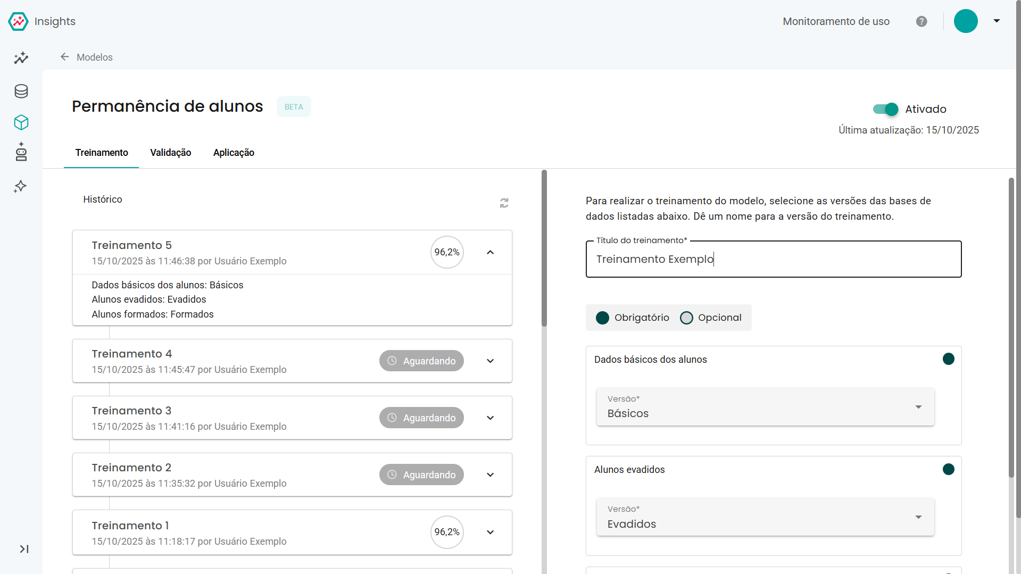This screenshot has height=574, width=1021.
Task: Switch to the Treinamento tab
Action: (102, 153)
